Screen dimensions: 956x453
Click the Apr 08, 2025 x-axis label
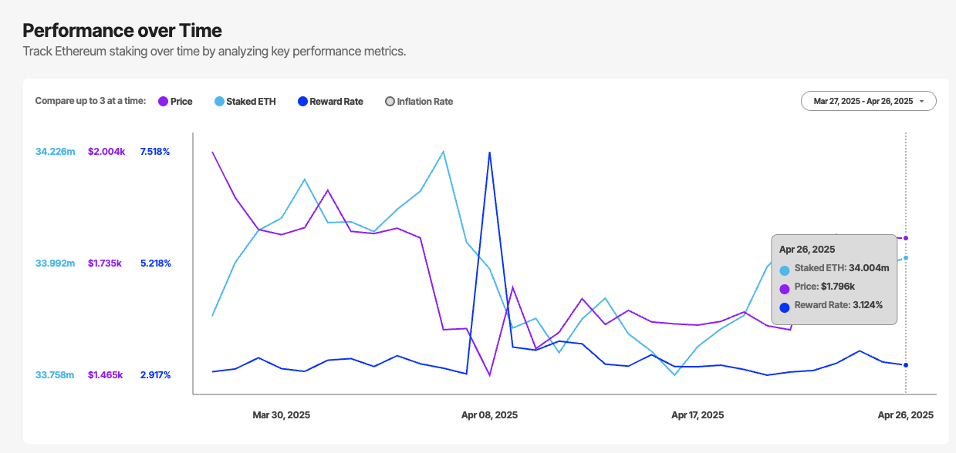489,415
